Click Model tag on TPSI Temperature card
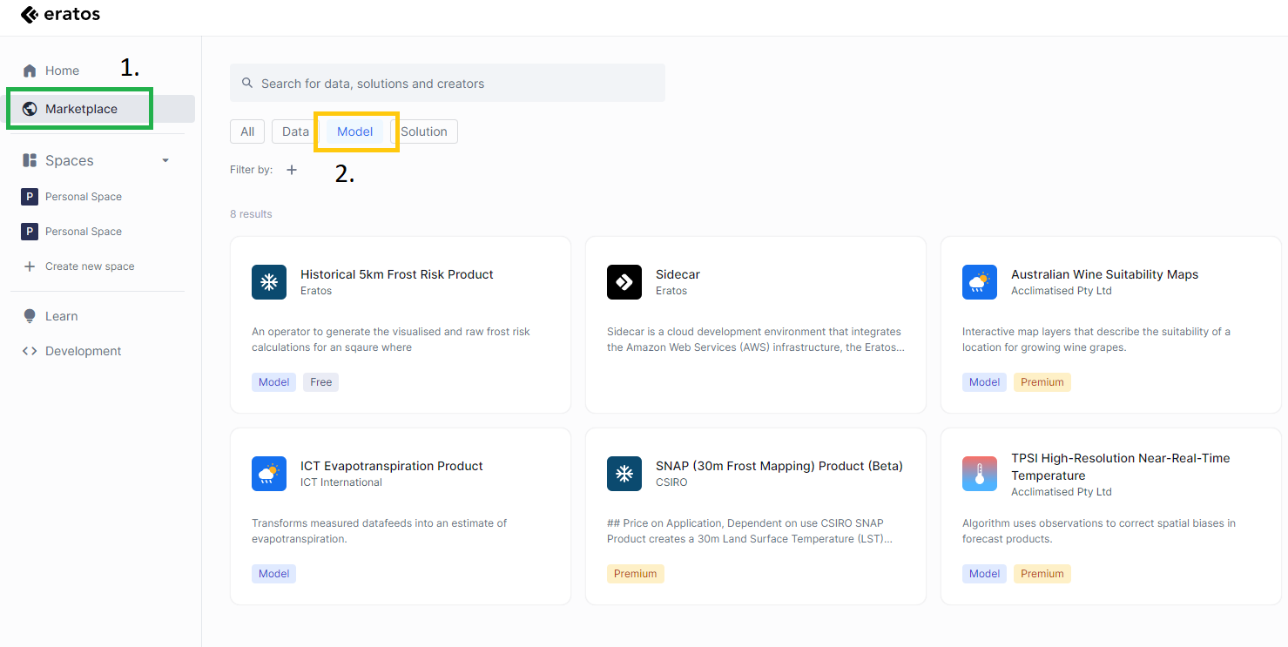The width and height of the screenshot is (1288, 647). coord(984,574)
